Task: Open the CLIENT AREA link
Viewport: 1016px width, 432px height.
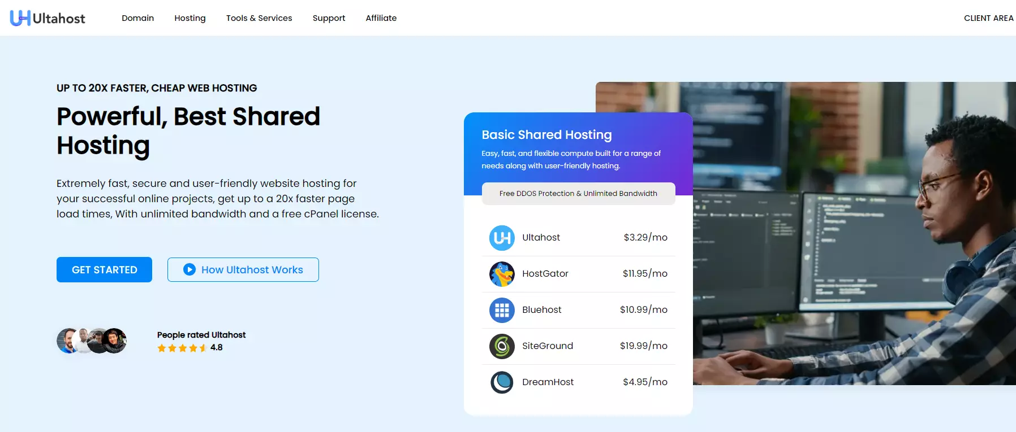Action: click(989, 18)
